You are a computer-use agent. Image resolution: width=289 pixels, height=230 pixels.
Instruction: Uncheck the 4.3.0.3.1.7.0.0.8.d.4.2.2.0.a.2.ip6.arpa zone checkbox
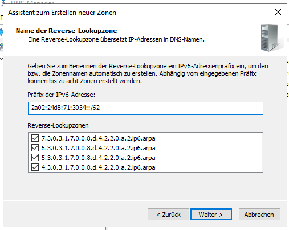pyautogui.click(x=35, y=167)
